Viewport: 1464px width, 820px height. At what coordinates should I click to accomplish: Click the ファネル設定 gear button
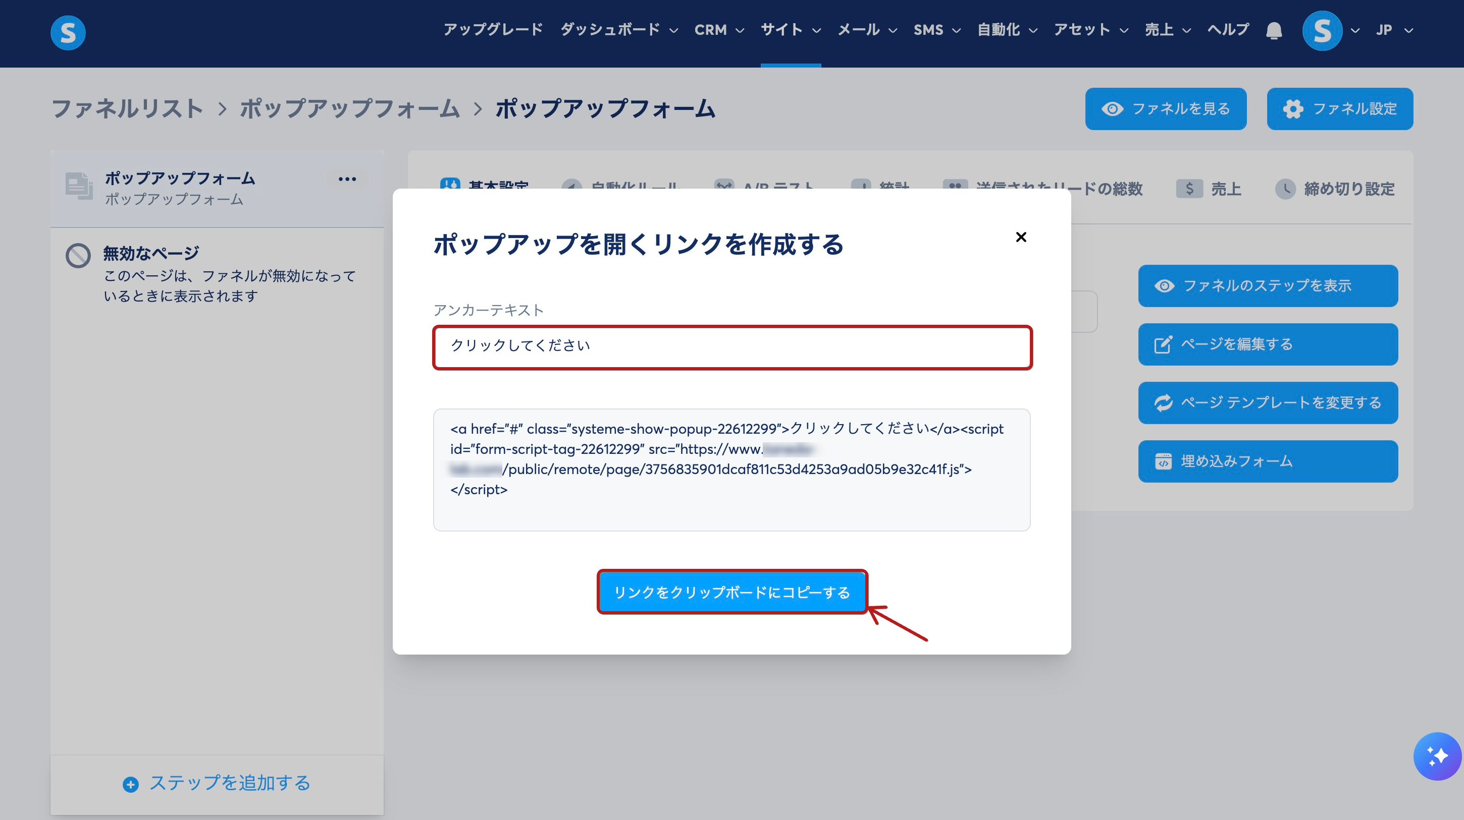tap(1339, 108)
